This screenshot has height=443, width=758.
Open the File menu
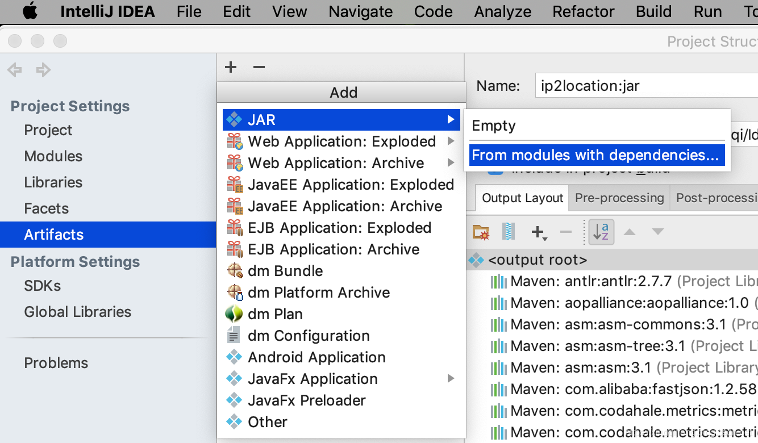pos(189,11)
